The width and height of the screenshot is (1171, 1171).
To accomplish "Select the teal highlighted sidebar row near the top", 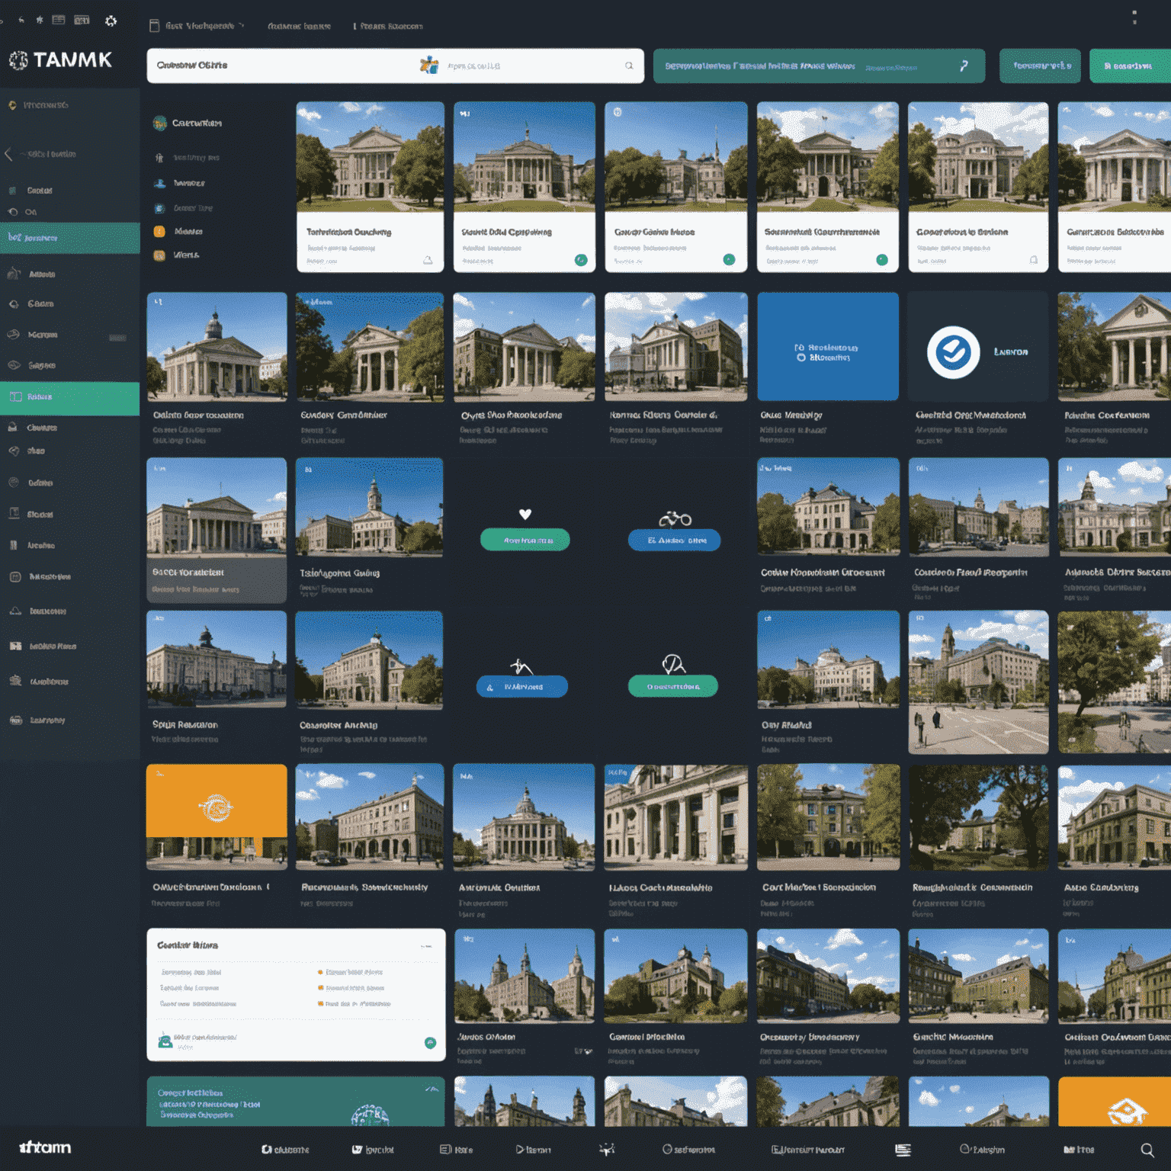I will pos(70,238).
